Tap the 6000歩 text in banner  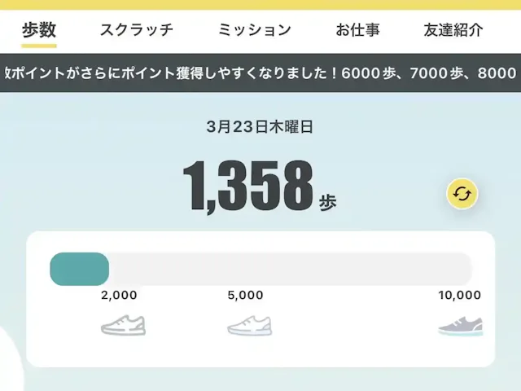coord(370,73)
